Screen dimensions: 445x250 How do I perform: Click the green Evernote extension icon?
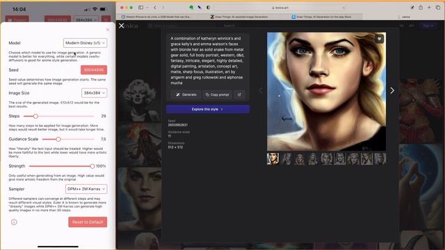(x=191, y=8)
